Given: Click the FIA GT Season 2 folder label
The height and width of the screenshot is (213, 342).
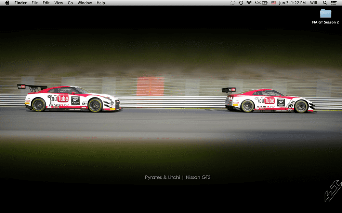Looking at the screenshot, I should point(326,22).
